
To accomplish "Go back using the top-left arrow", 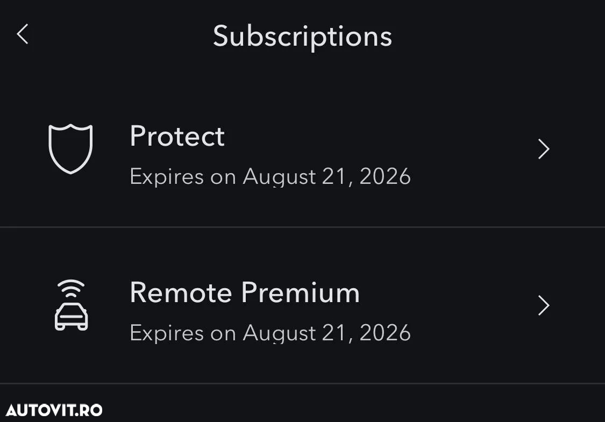I will click(x=23, y=34).
